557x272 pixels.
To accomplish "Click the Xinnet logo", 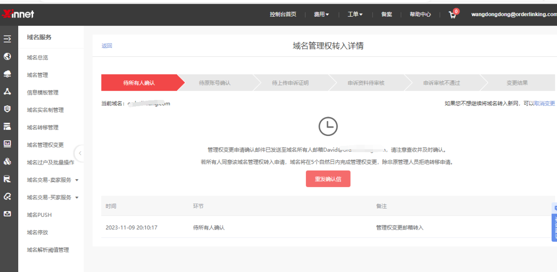I will tap(19, 13).
